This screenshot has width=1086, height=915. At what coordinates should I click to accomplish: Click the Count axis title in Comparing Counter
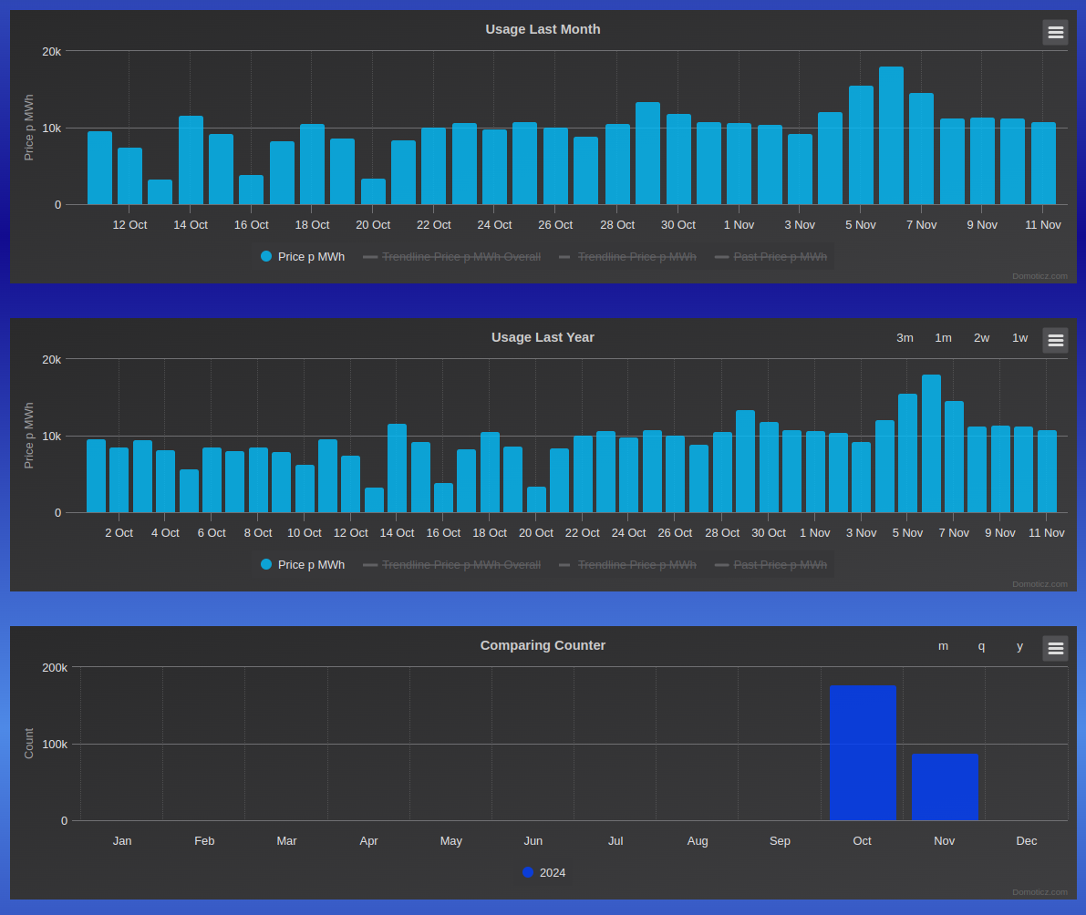click(x=29, y=744)
